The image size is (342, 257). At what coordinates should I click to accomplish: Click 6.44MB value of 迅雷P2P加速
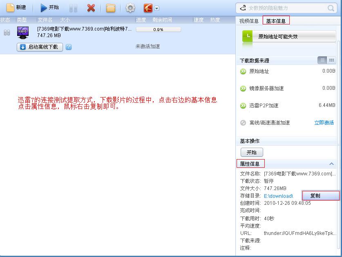tap(327, 105)
